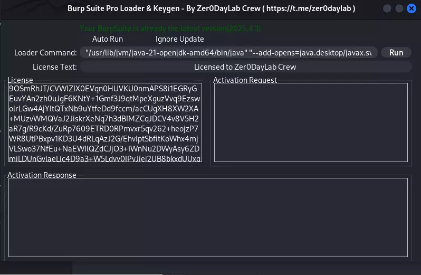
Task: Toggle the Ignore Update option
Action: tap(179, 39)
